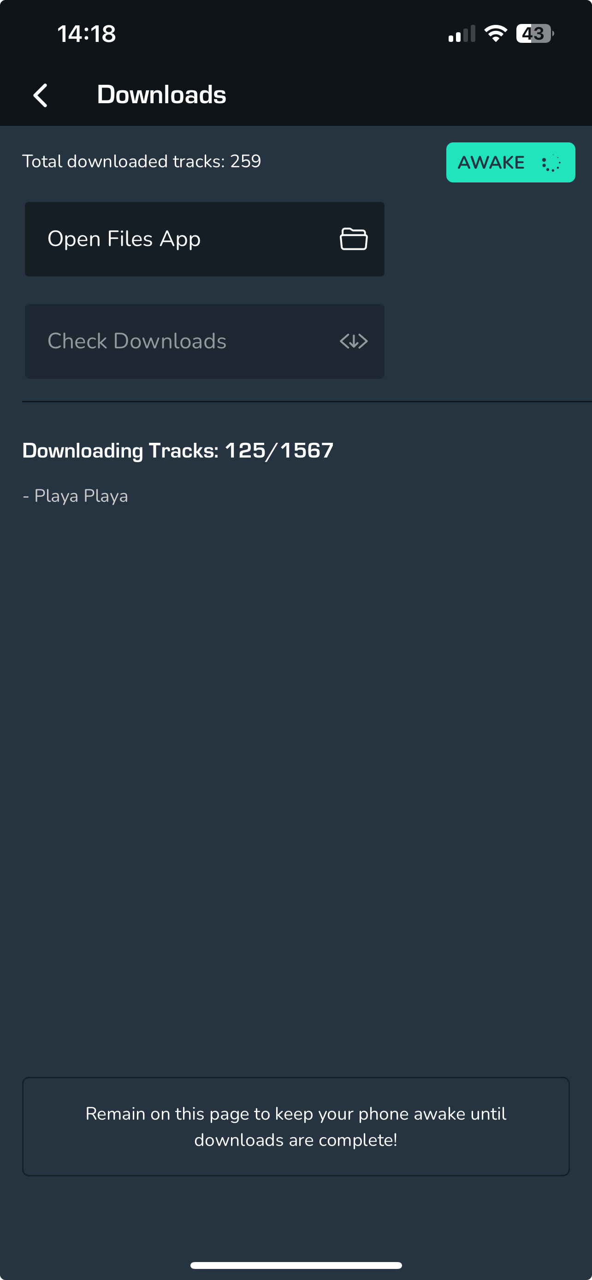
Task: Click the spinner icon inside AWAKE
Action: (x=551, y=163)
